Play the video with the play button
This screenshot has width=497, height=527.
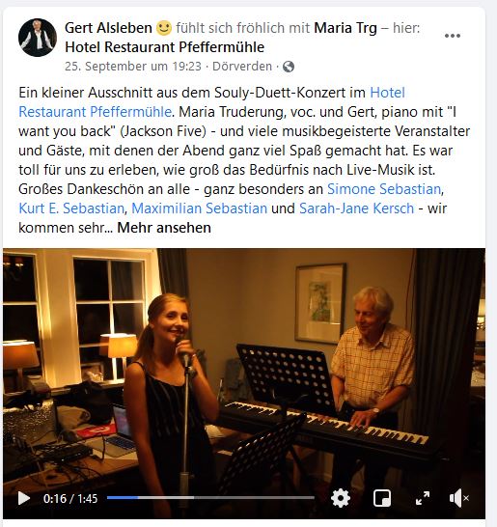click(24, 498)
